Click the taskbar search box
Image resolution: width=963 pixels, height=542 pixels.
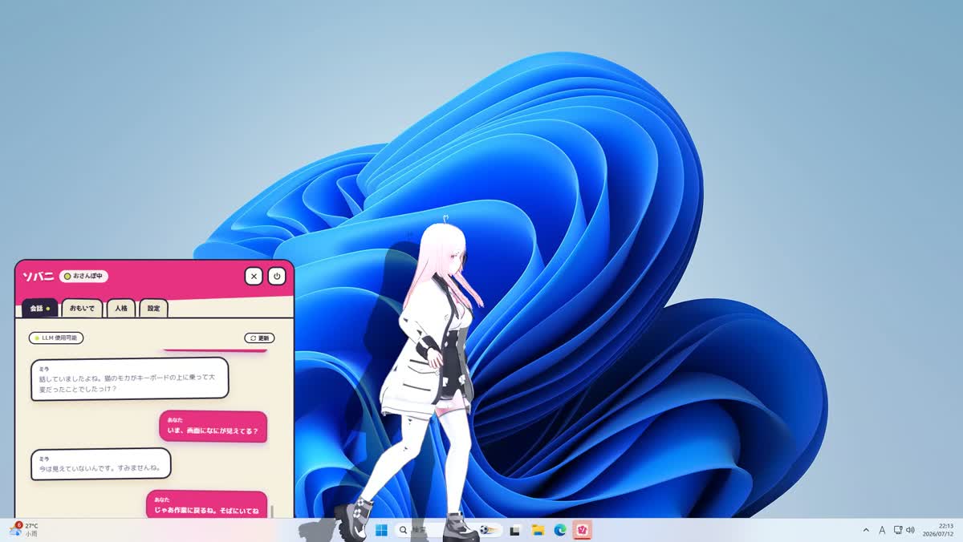pos(449,530)
